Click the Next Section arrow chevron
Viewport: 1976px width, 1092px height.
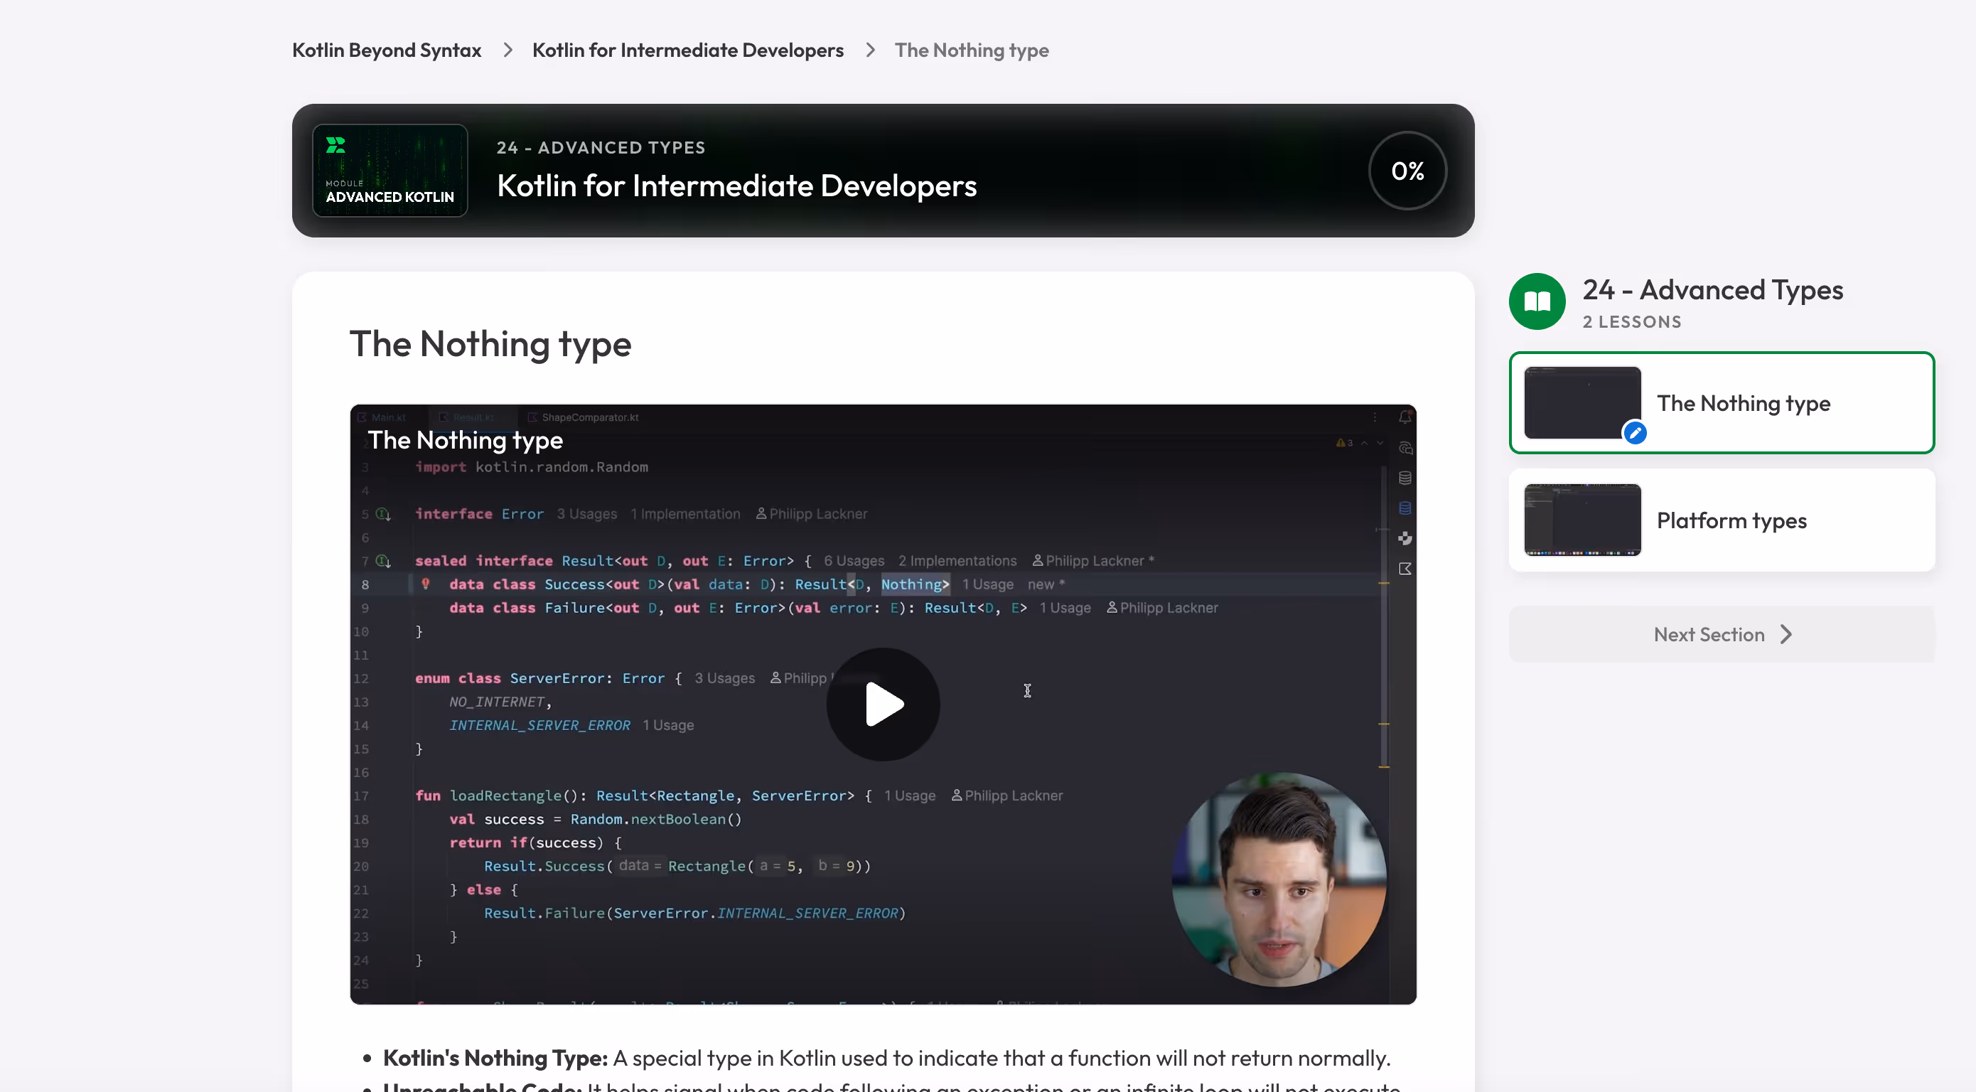(1786, 635)
